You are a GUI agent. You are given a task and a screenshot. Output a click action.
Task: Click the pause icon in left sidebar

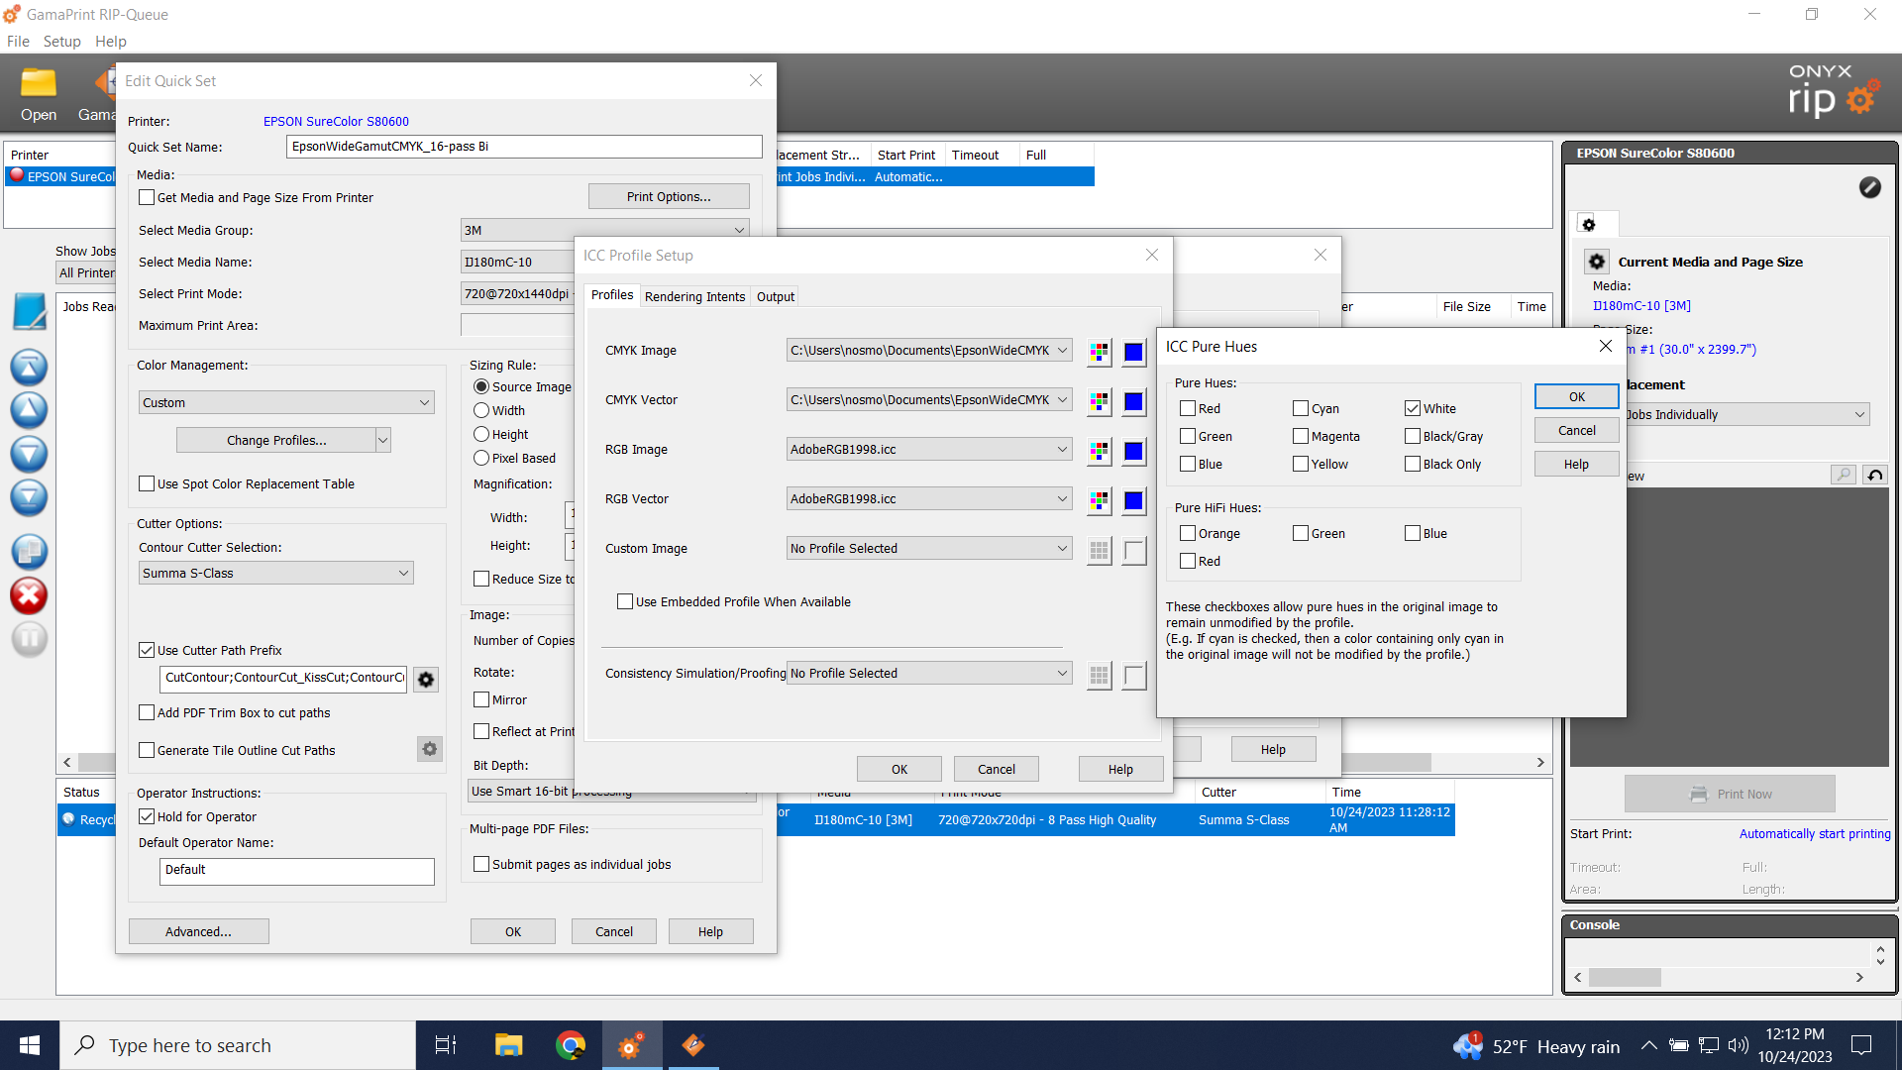click(29, 638)
